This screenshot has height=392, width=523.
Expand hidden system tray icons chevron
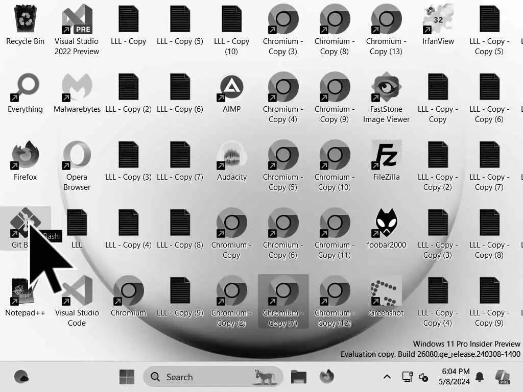(x=387, y=377)
